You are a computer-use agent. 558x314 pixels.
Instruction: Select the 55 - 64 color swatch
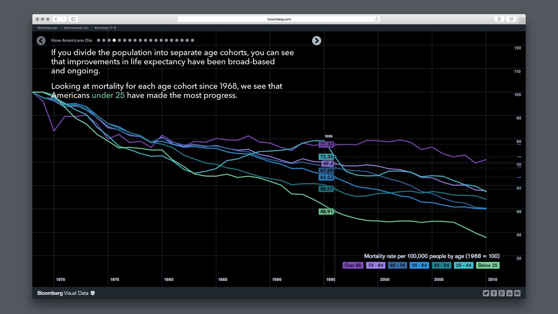[419, 265]
